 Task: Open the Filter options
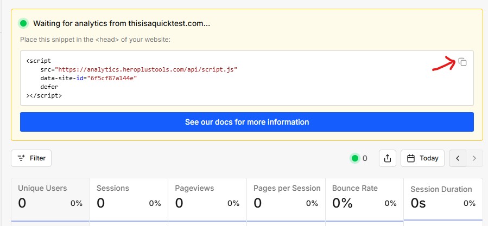point(31,158)
